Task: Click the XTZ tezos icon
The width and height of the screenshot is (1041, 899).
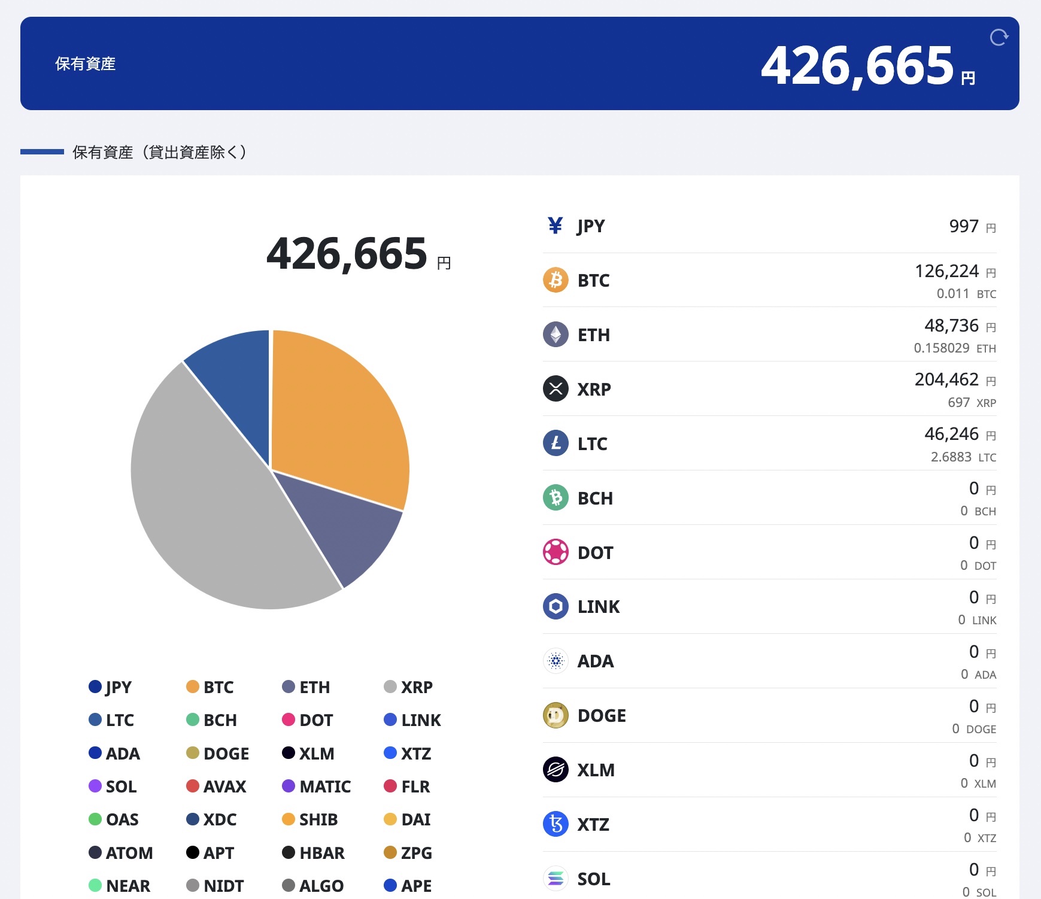Action: (556, 824)
